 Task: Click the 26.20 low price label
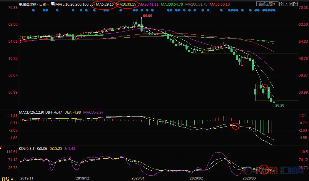(280, 105)
